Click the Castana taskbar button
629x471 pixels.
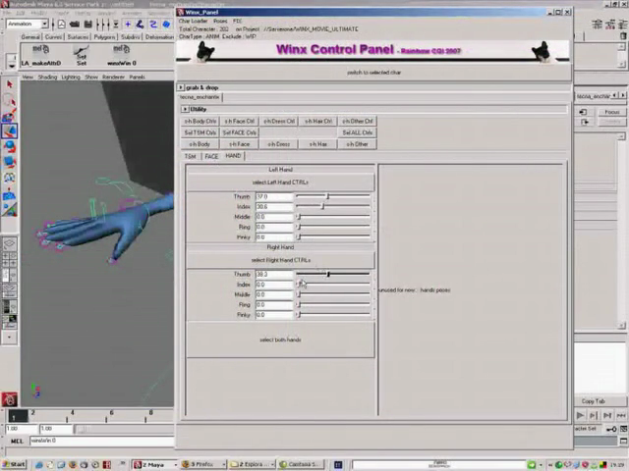pyautogui.click(x=303, y=464)
